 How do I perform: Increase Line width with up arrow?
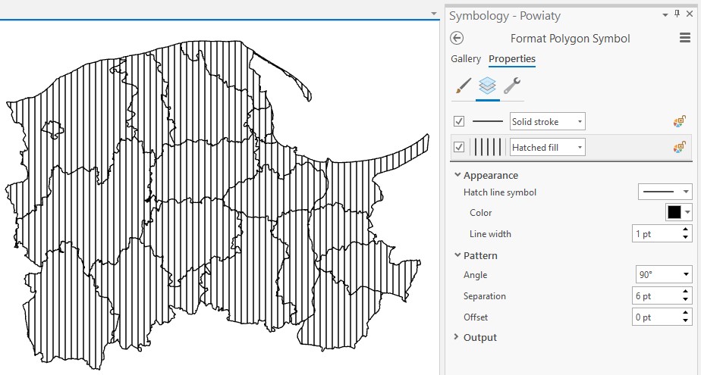click(x=686, y=230)
